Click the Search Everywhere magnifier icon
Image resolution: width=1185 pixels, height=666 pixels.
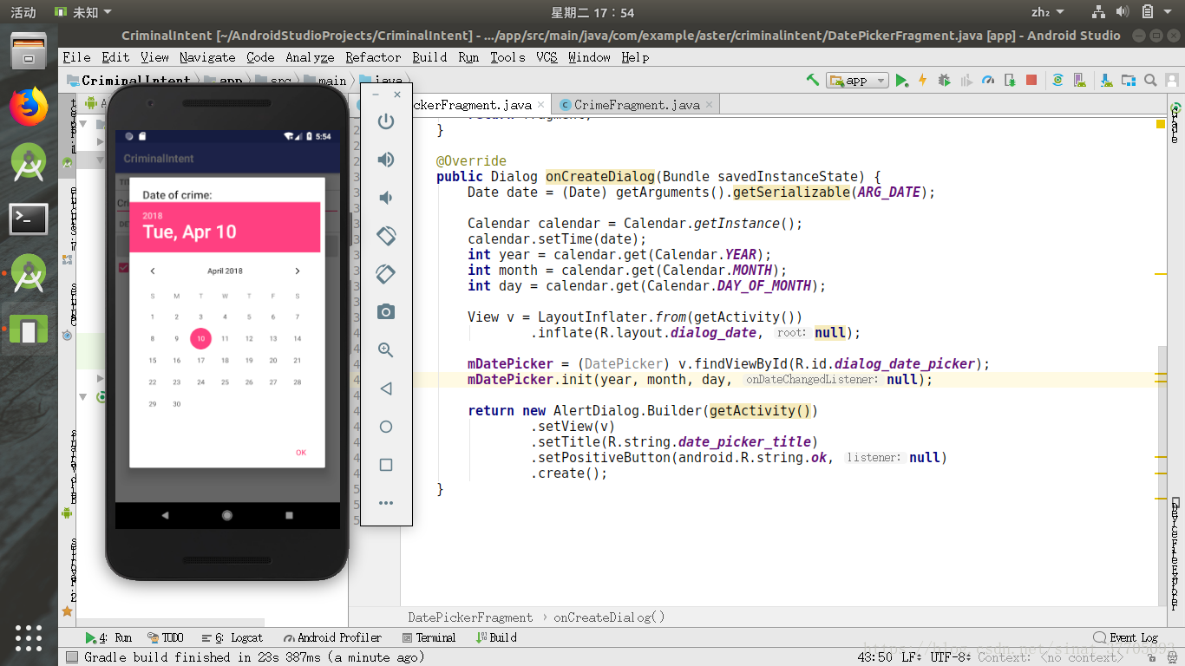[x=1150, y=80]
